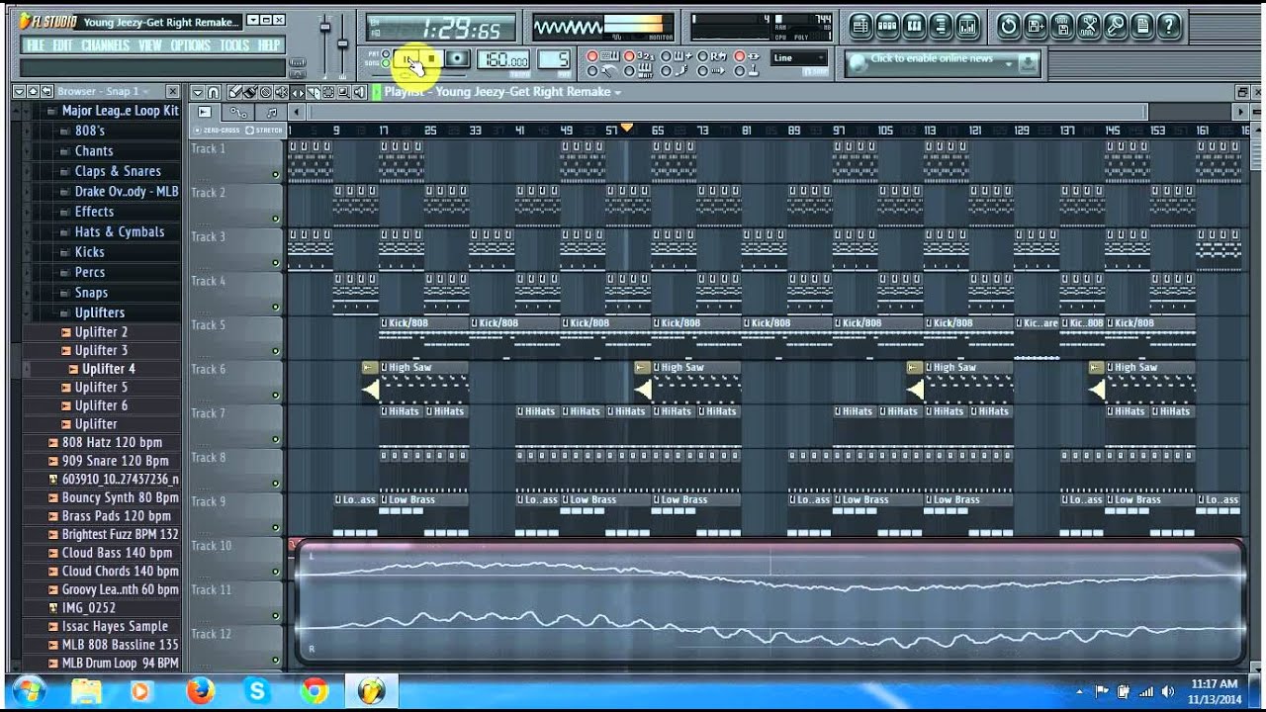Screen dimensions: 1266x712
Task: Select the Draw pencil tool in Playlist
Action: (x=235, y=92)
